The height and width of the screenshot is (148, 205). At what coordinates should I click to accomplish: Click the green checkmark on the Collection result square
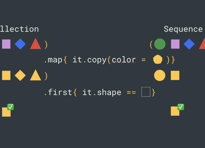10,107
